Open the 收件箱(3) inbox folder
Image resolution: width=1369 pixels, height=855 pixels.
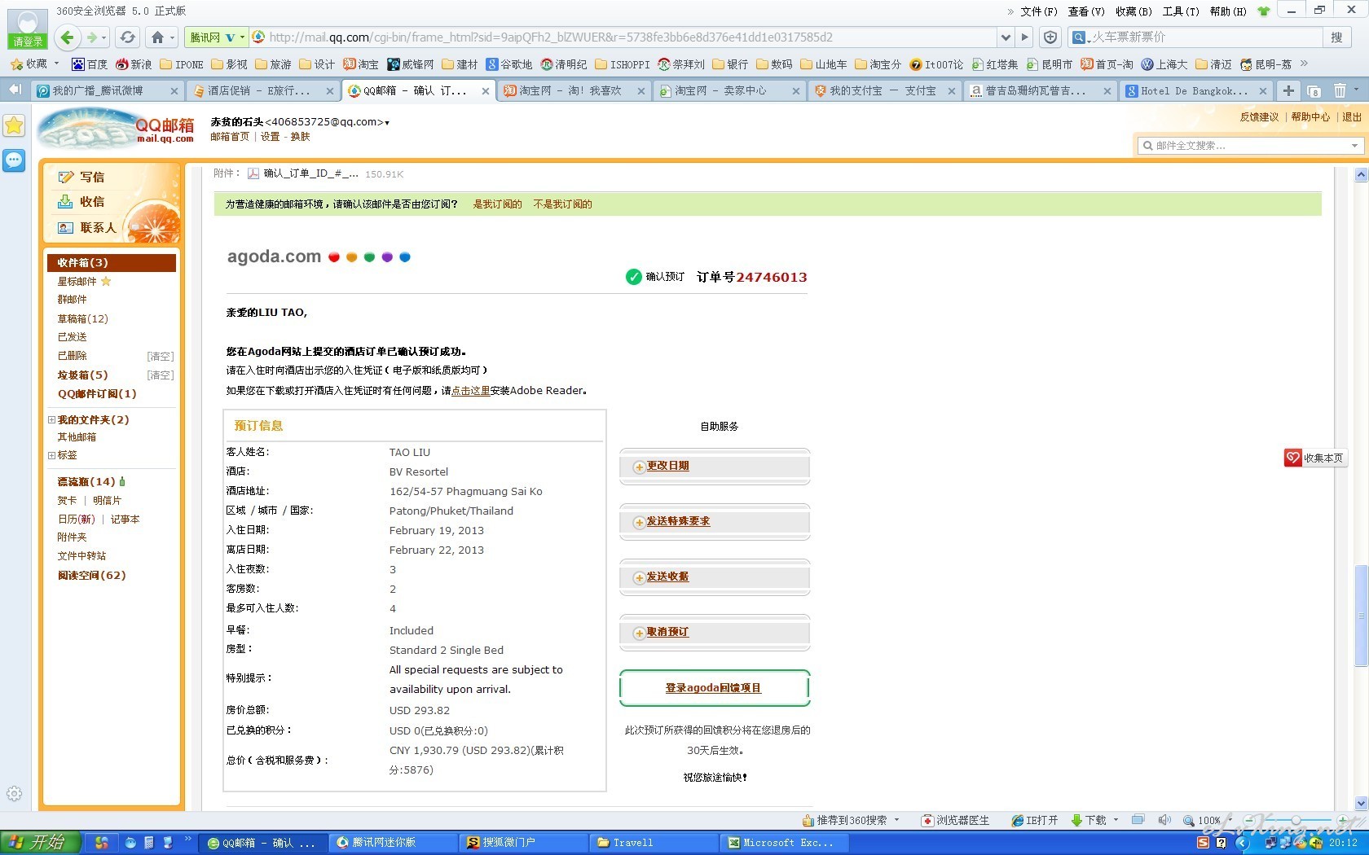(112, 262)
